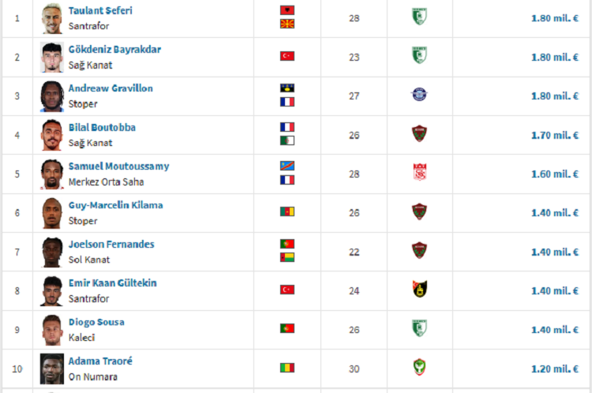The width and height of the screenshot is (592, 393).
Task: Click the Turkish flag in Gökdeniz Bayrakdar's row
Action: (x=287, y=56)
